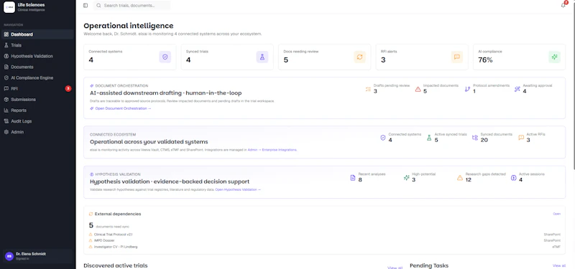
Task: Click the Impacted documents warning icon
Action: click(418, 89)
